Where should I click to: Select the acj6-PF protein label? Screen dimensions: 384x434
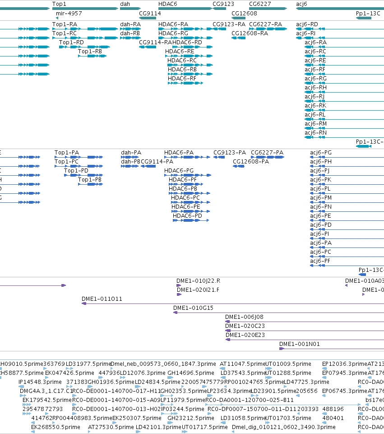pos(320,261)
